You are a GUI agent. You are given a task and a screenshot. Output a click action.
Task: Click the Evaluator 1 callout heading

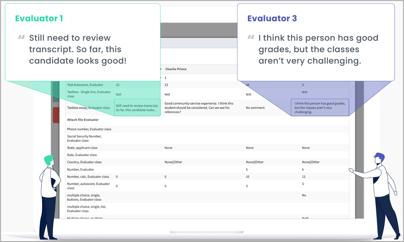(x=39, y=18)
